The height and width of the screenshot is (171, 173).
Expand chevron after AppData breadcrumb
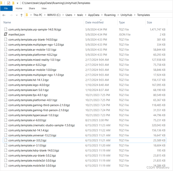(102, 15)
